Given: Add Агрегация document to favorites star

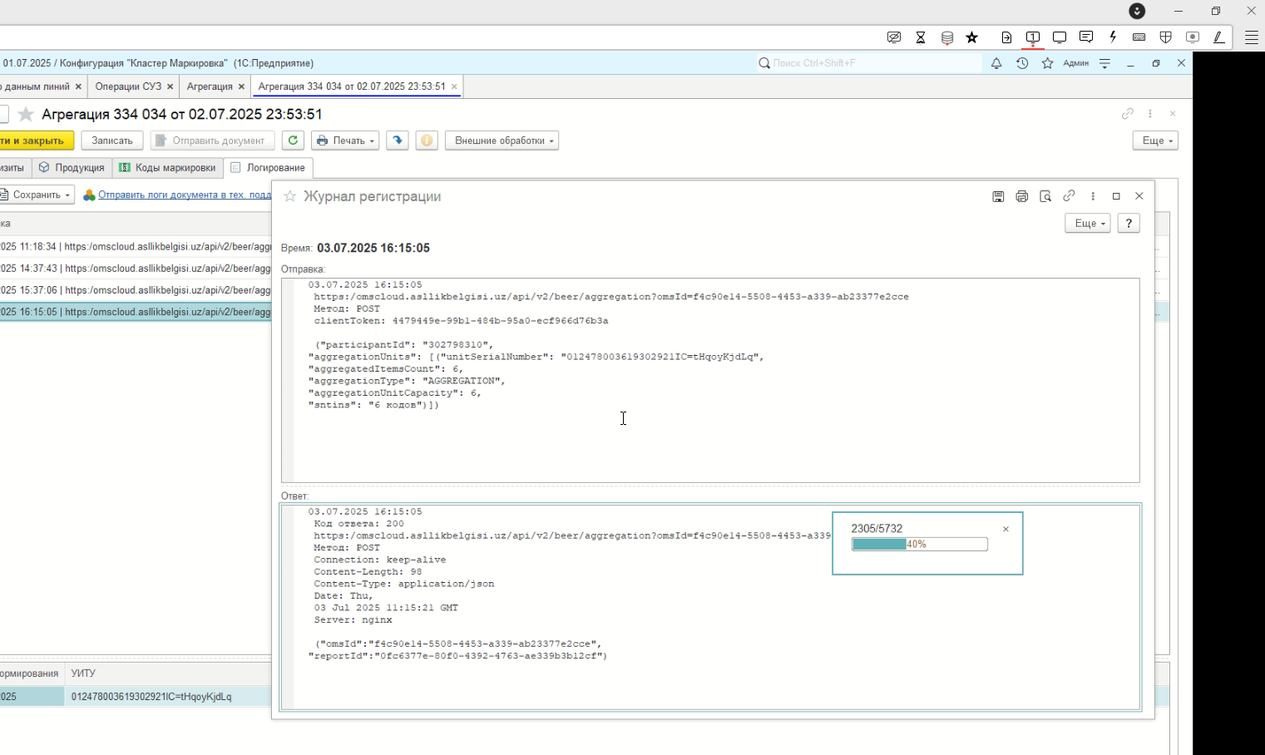Looking at the screenshot, I should (26, 114).
